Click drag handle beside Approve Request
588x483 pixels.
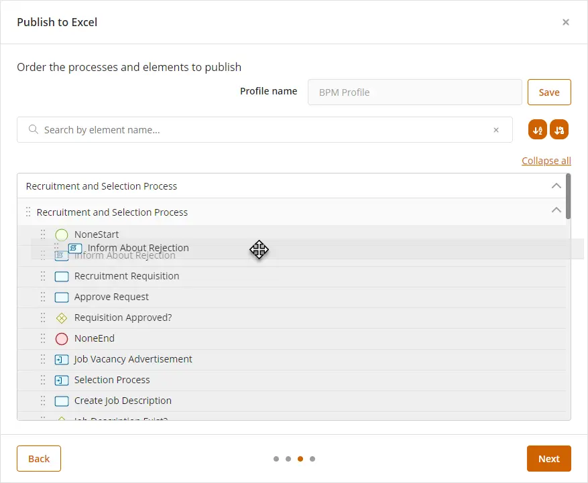(43, 297)
